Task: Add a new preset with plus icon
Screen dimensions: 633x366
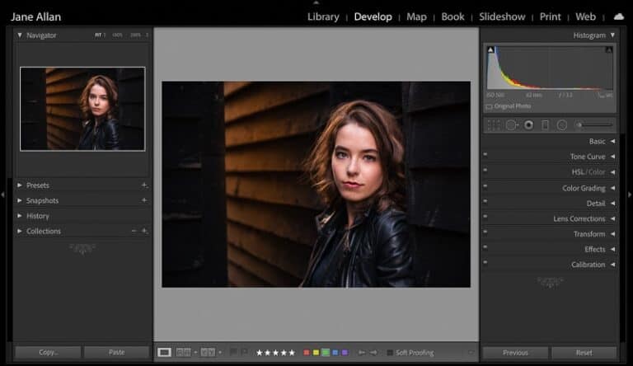Action: point(144,185)
